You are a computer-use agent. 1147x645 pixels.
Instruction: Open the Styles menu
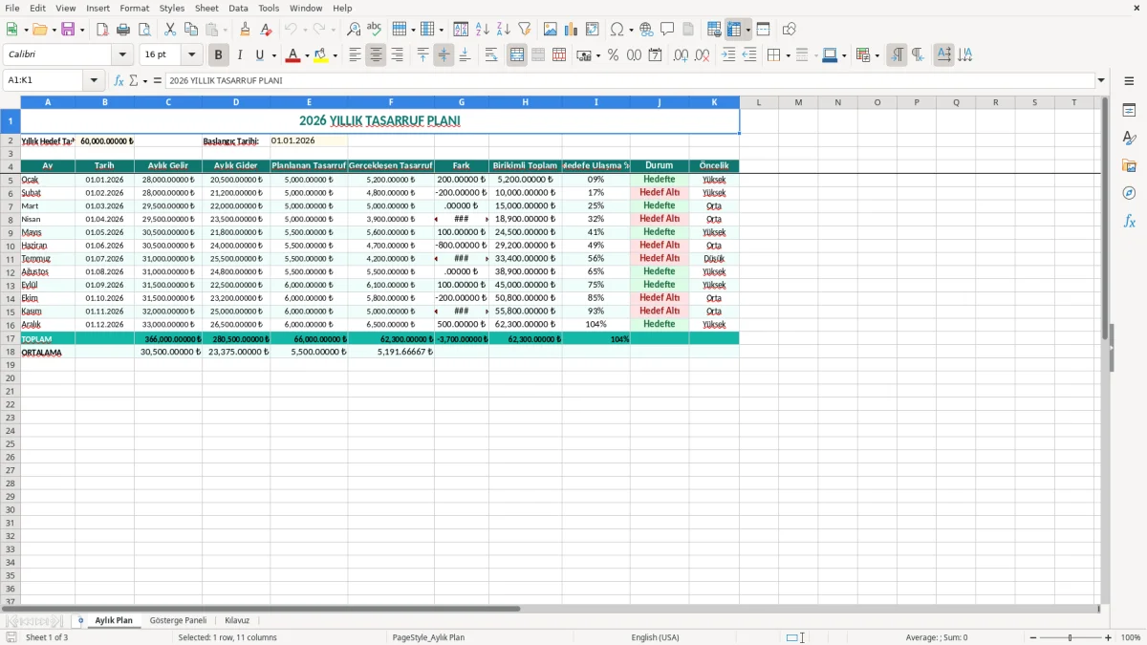[x=172, y=8]
